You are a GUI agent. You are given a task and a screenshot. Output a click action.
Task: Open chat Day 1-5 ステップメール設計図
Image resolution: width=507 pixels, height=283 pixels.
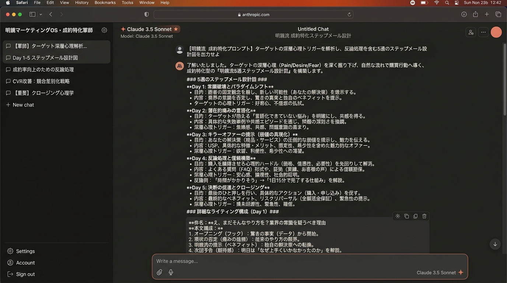click(x=56, y=58)
